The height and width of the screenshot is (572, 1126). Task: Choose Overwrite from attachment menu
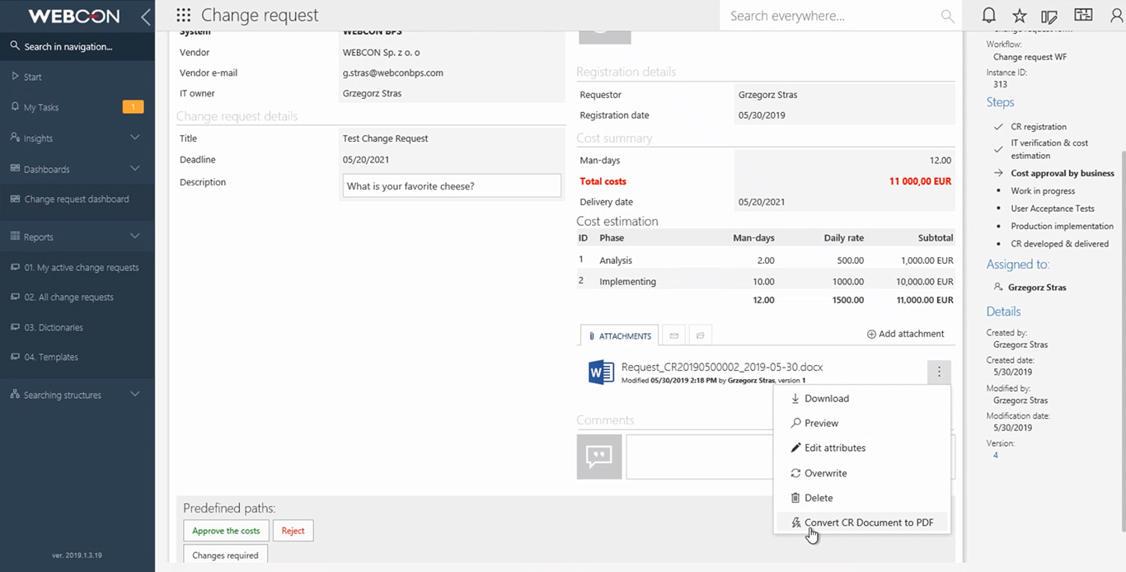coord(825,473)
